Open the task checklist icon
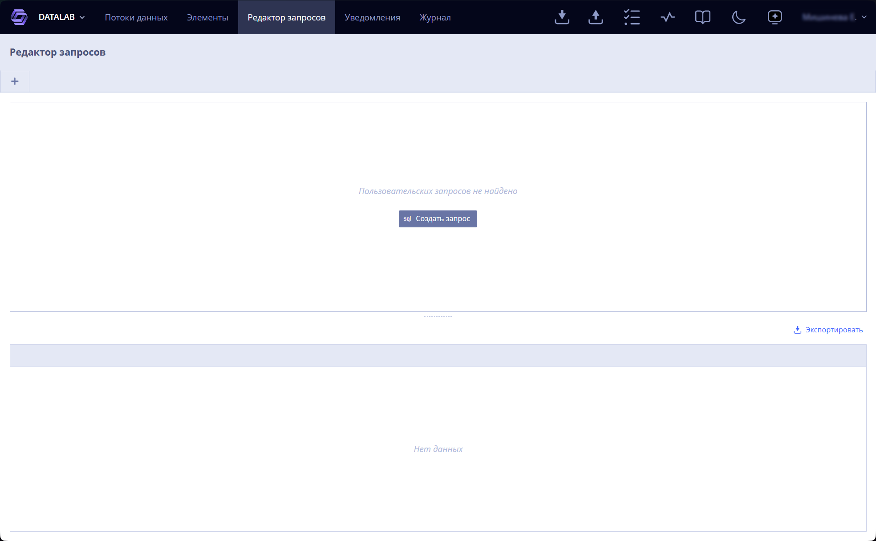This screenshot has width=876, height=541. coord(632,17)
